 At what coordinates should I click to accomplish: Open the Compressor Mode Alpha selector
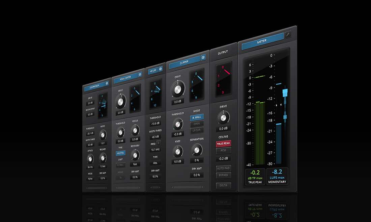[x=90, y=179]
